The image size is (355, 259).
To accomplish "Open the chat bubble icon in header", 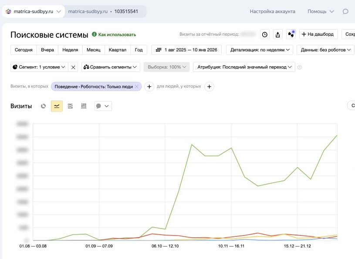I will [x=345, y=11].
